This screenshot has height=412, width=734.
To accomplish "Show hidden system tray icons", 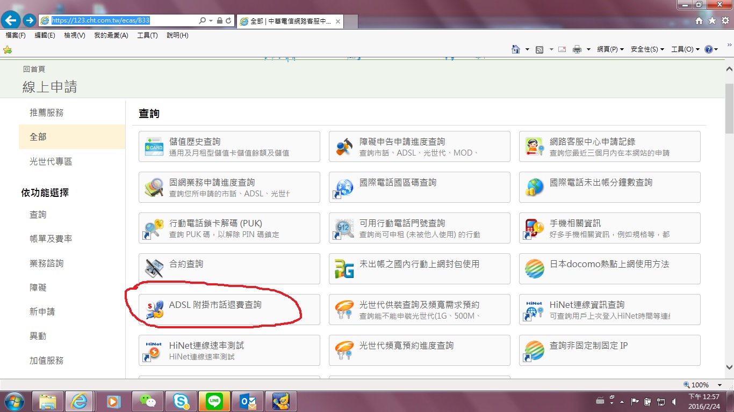I will pos(622,401).
